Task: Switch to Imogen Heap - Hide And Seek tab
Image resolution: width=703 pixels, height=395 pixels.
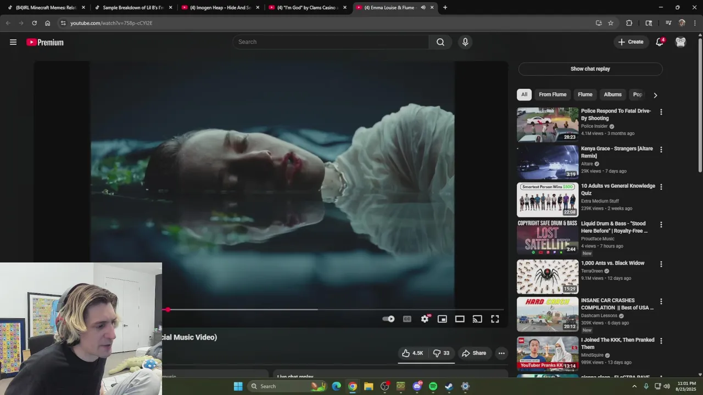Action: pos(220,8)
